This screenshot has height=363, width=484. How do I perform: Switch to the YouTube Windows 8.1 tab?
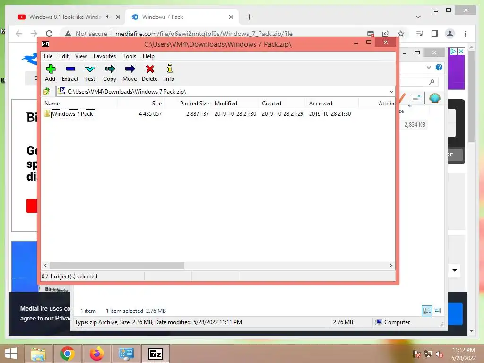click(x=65, y=17)
